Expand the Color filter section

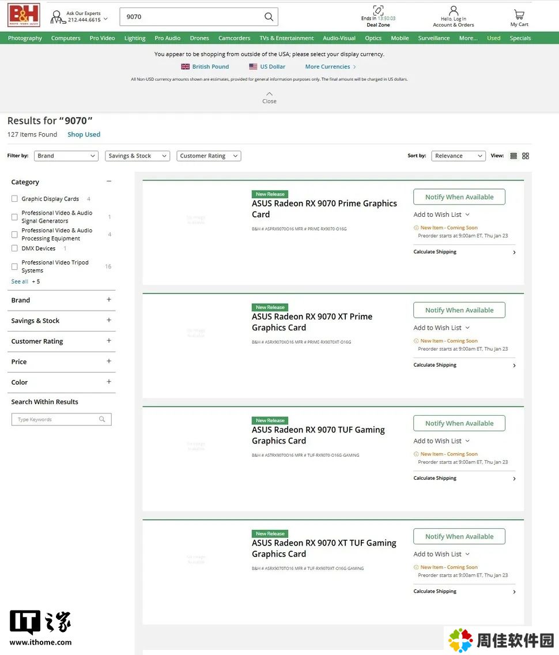click(109, 382)
